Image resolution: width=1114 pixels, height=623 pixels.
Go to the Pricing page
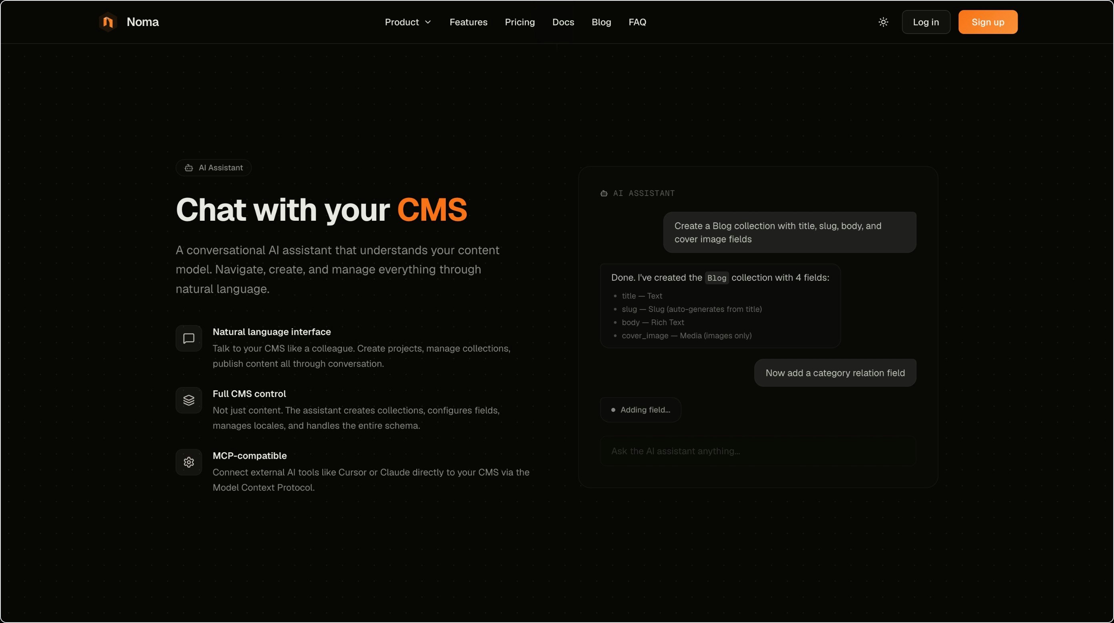click(519, 22)
